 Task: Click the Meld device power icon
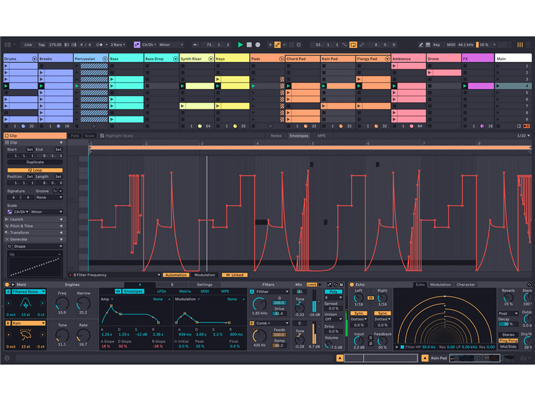pyautogui.click(x=8, y=285)
